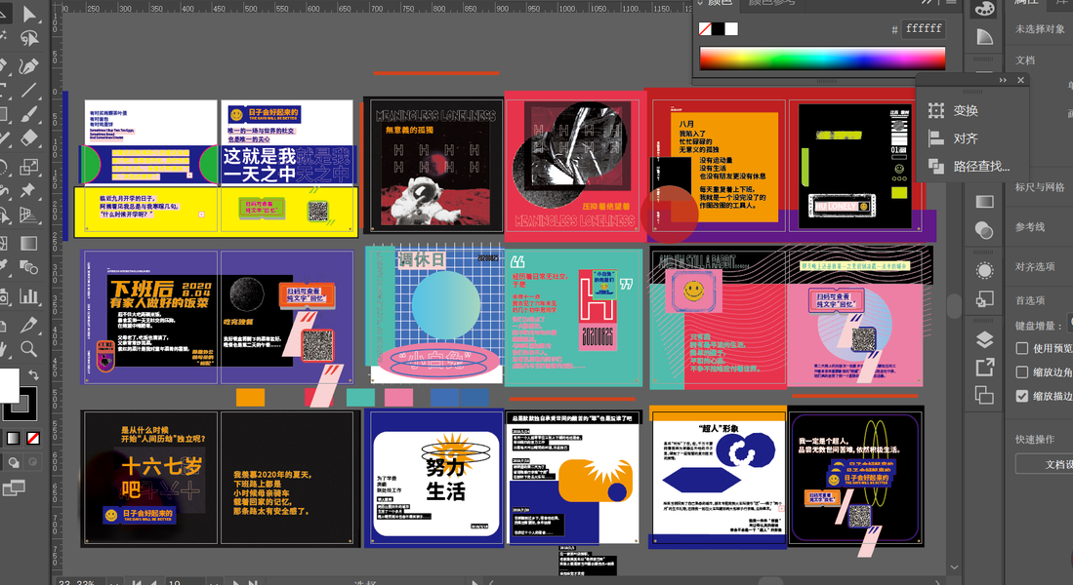
Task: Open the Appearance panel dock icon
Action: click(984, 271)
